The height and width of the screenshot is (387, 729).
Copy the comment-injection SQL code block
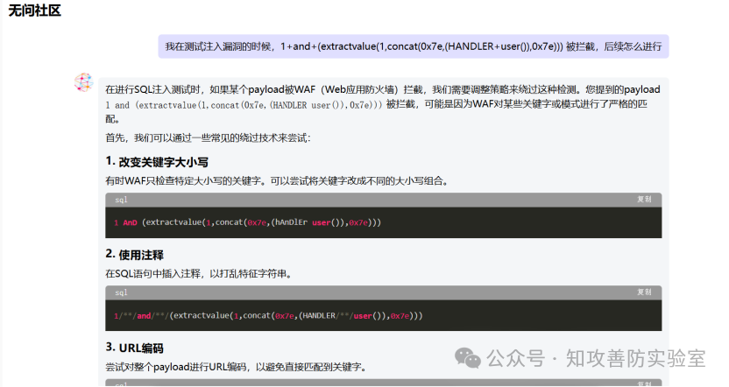point(644,292)
